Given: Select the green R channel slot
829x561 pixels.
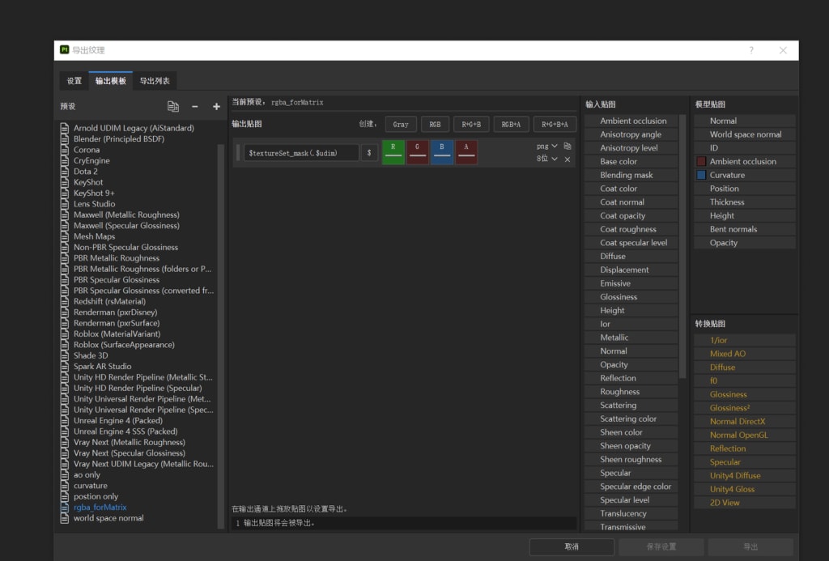Looking at the screenshot, I should [393, 152].
